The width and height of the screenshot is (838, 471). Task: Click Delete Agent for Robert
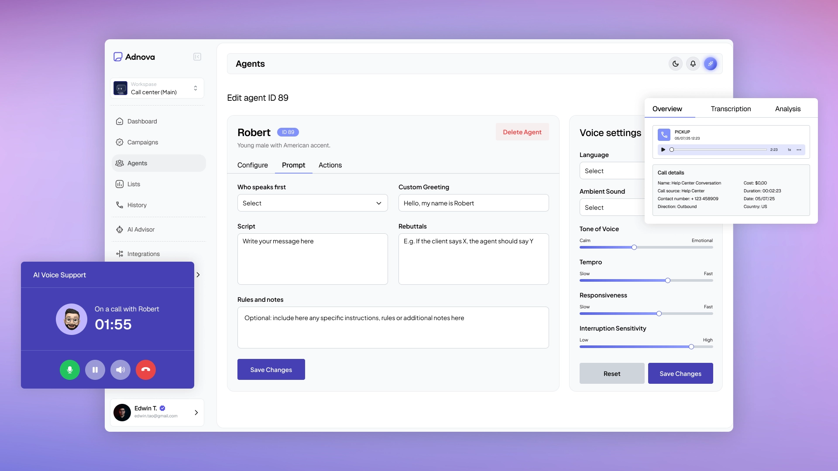(522, 132)
